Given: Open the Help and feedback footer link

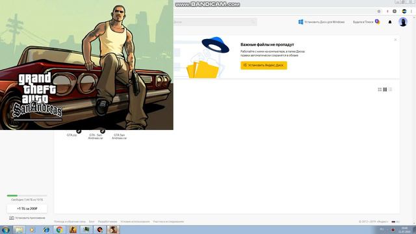Looking at the screenshot, I should pos(70,222).
